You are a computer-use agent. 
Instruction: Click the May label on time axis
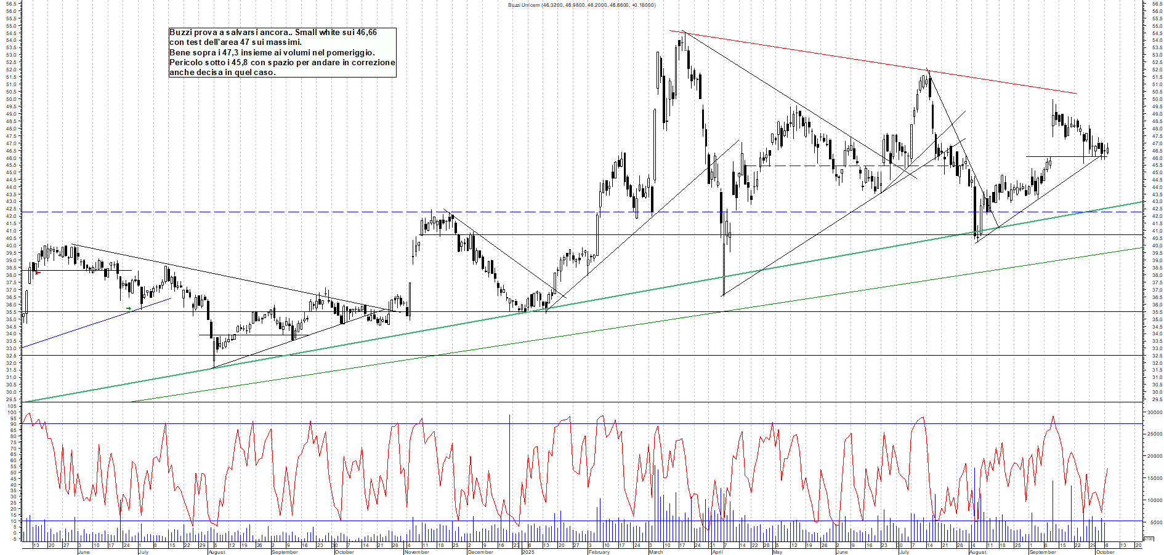(777, 552)
